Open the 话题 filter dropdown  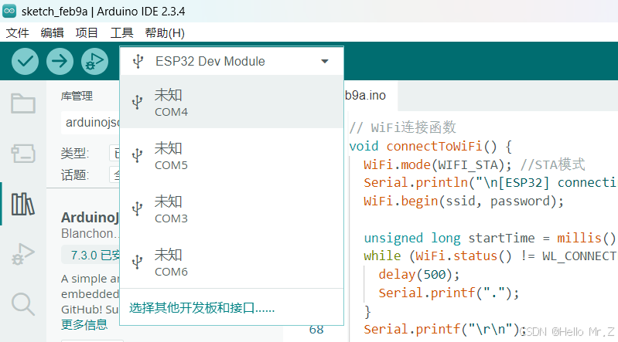point(114,174)
